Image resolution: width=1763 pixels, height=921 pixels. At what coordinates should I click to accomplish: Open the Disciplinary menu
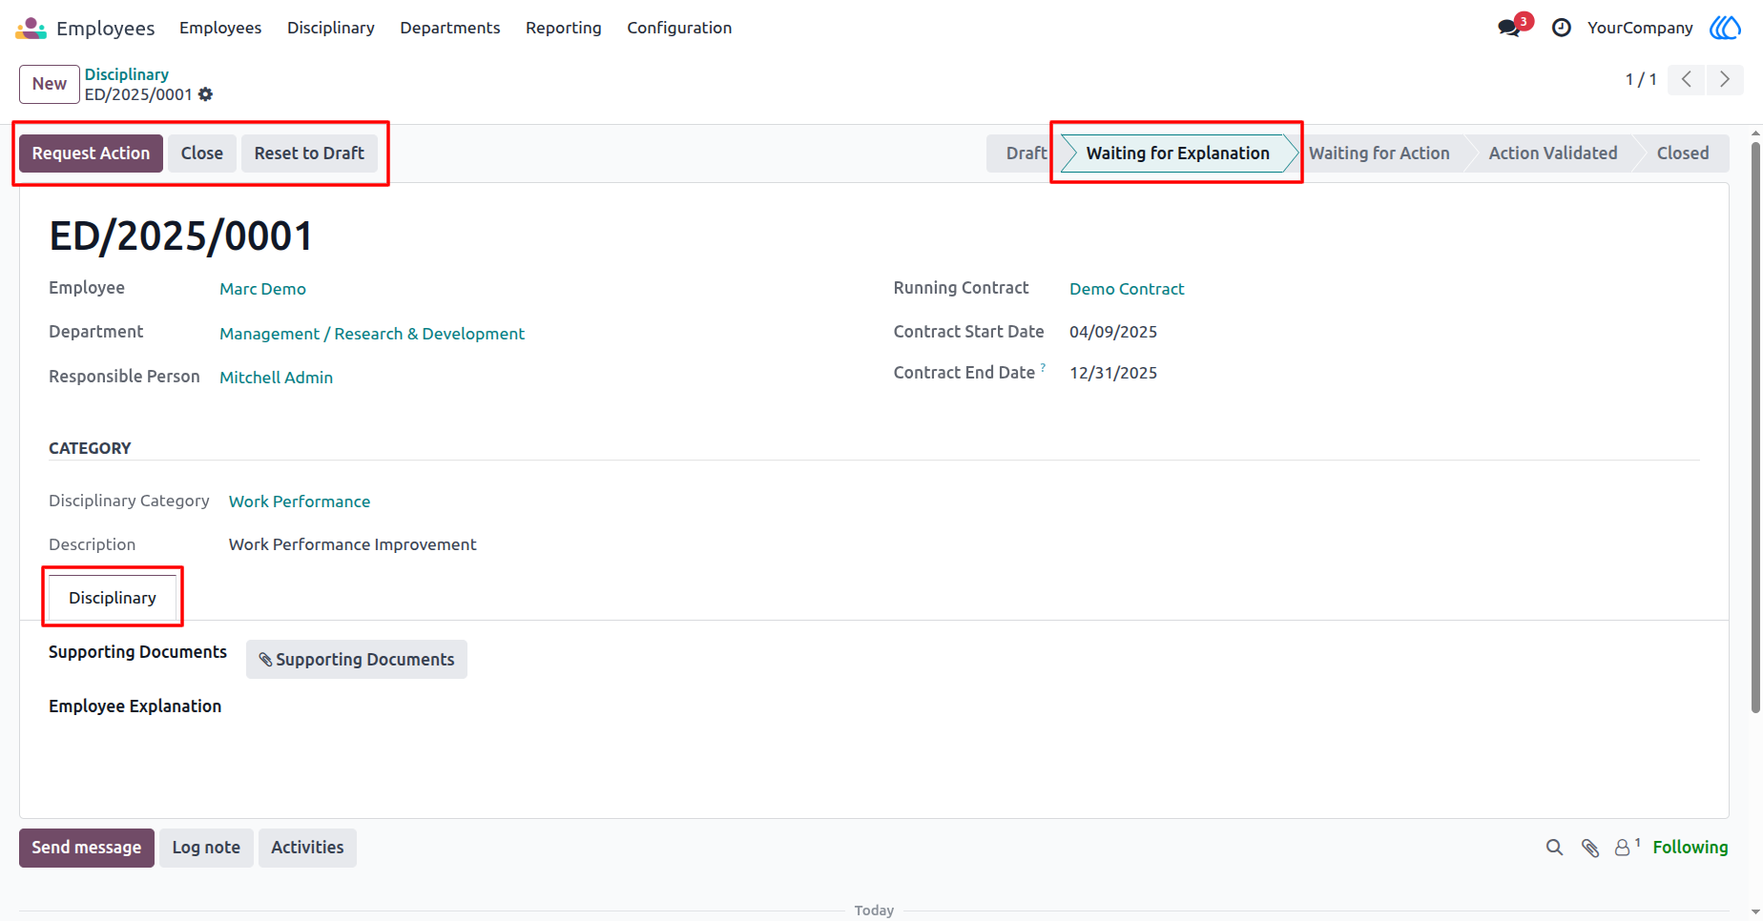pos(331,28)
